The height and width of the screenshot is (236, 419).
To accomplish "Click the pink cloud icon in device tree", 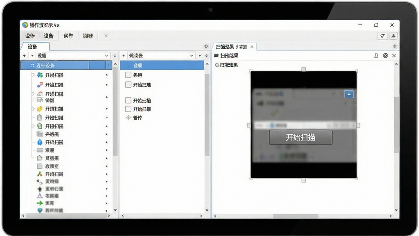I will 40,94.
